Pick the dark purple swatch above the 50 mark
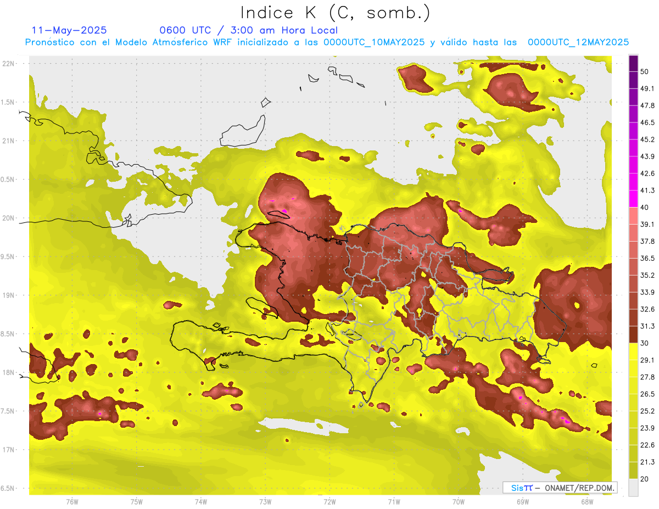This screenshot has height=509, width=659. tap(633, 63)
